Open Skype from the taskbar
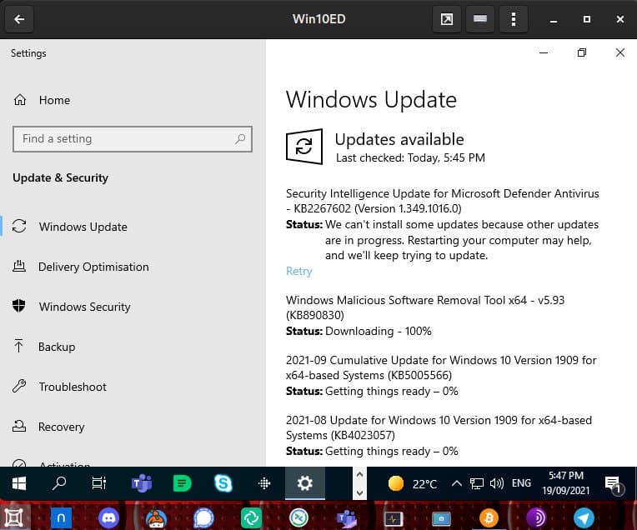Screen dimensions: 637x530 [x=223, y=483]
